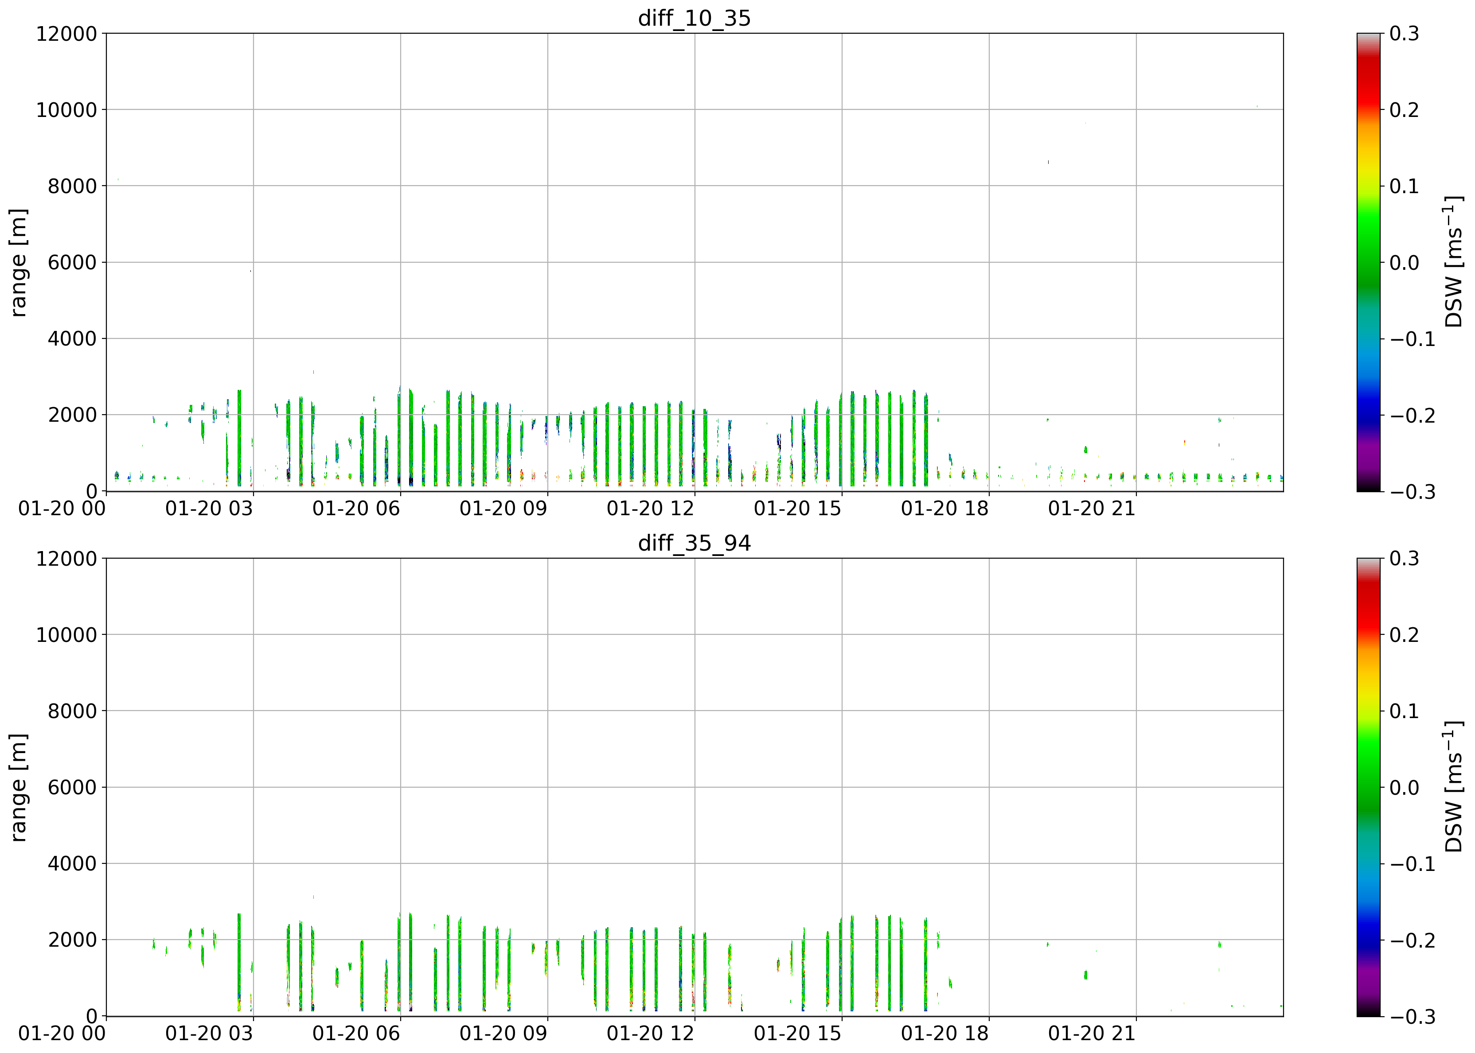Image resolution: width=1475 pixels, height=1053 pixels.
Task: Click the "01-20 06" x-tick label in diff_10_35
Action: pyautogui.click(x=356, y=509)
